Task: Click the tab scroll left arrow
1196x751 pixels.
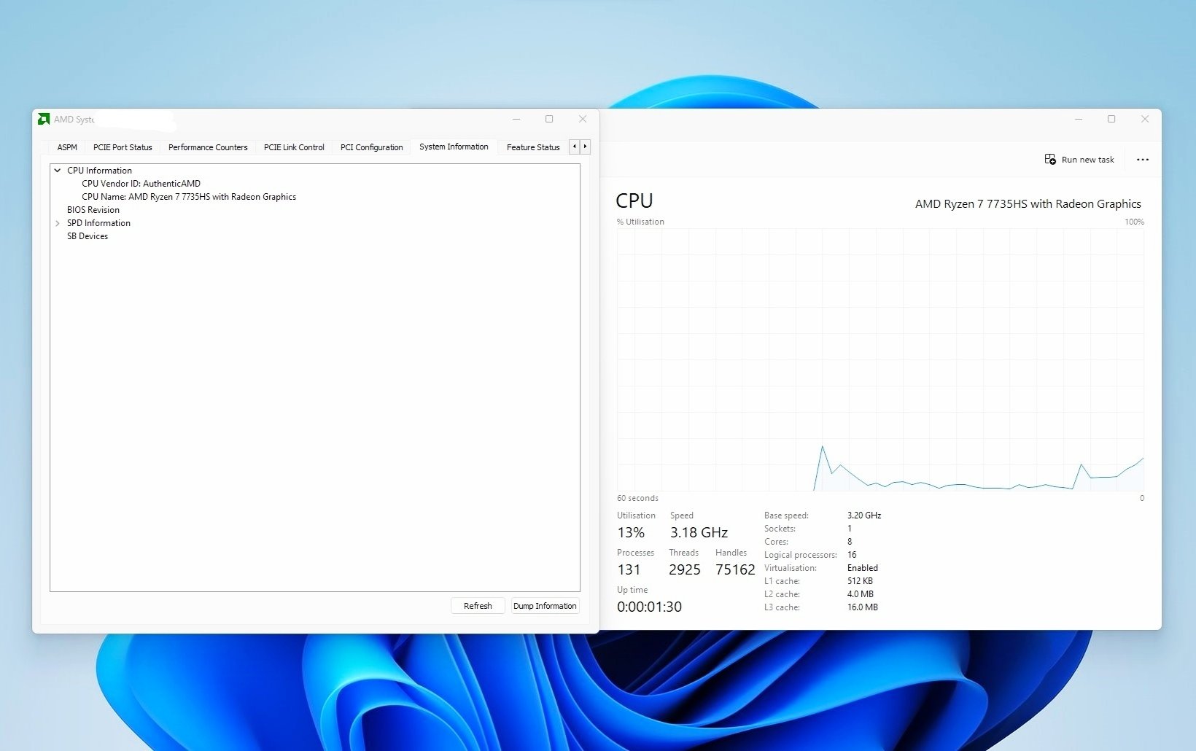Action: (574, 147)
